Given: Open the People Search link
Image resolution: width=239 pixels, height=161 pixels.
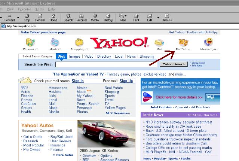Looking at the screenshot, I should pyautogui.click(x=88, y=104).
